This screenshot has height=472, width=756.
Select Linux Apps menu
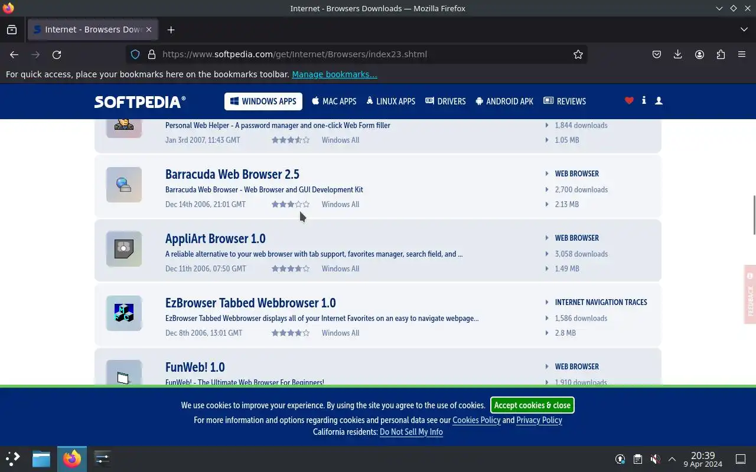tap(390, 101)
